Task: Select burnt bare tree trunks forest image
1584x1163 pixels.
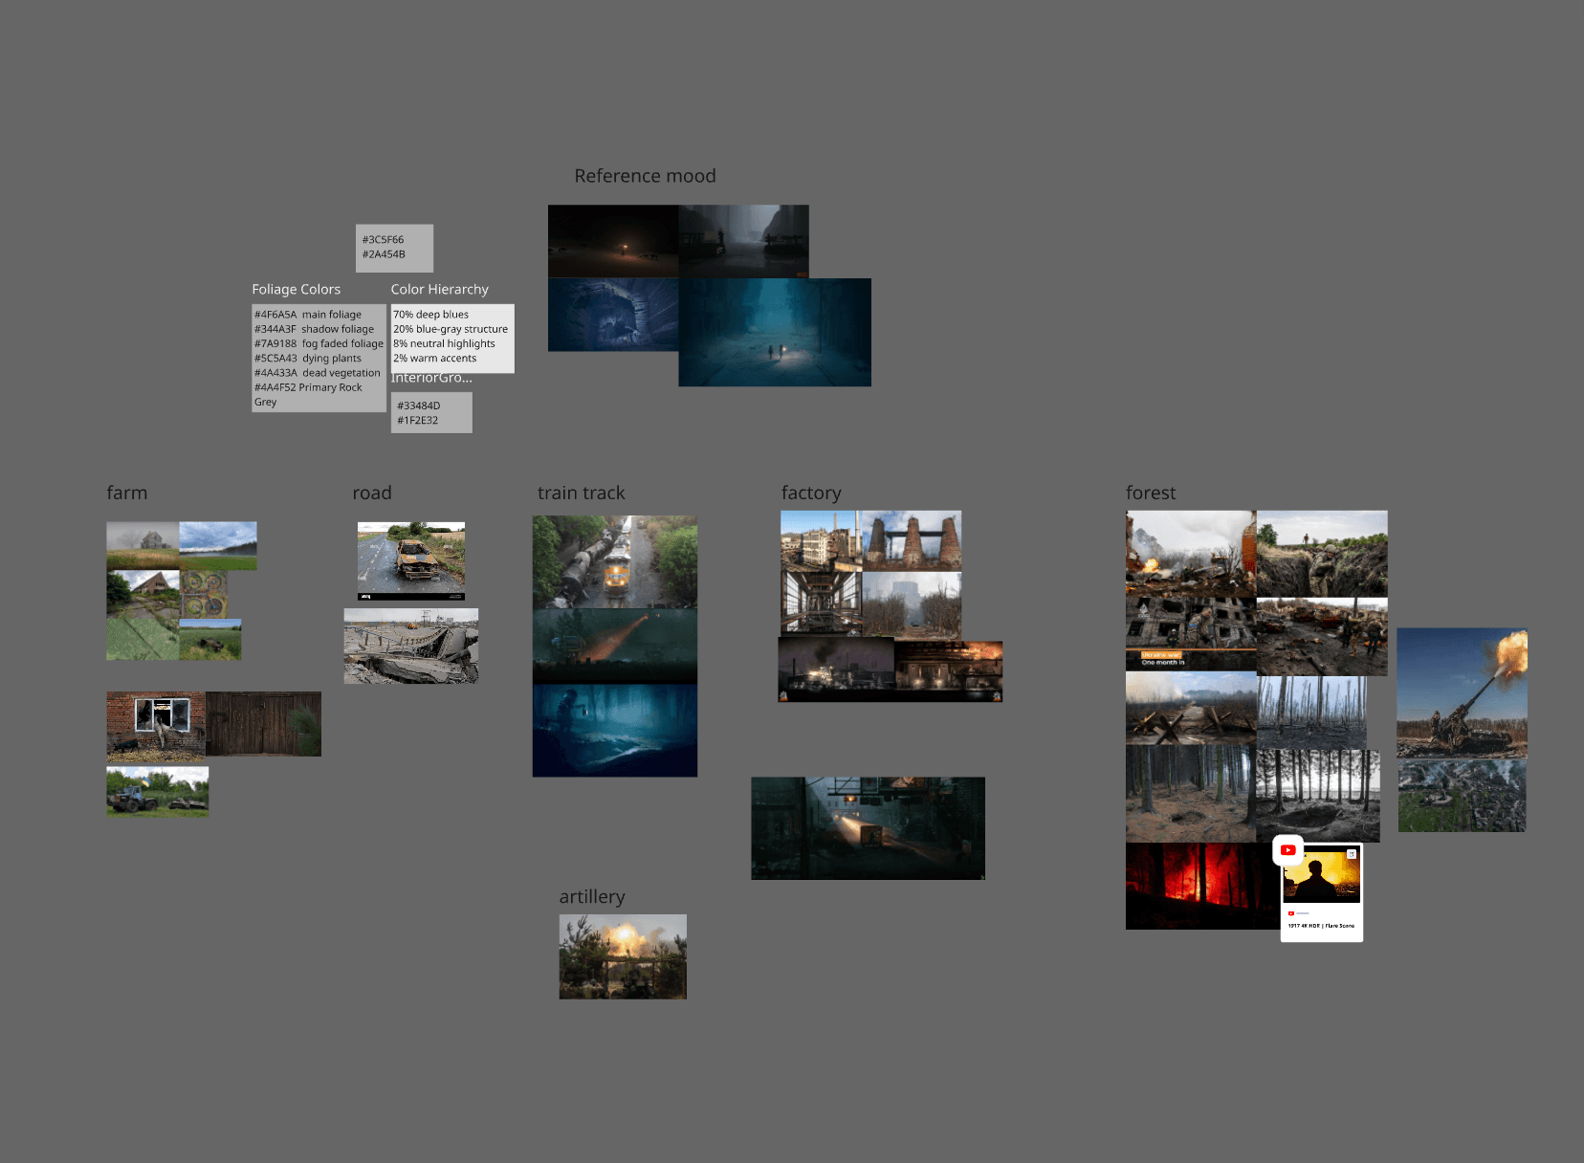Action: [1311, 713]
